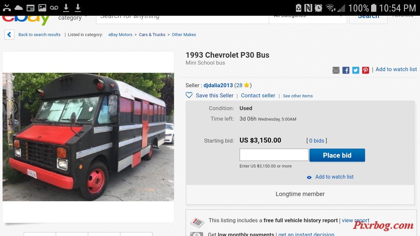This screenshot has width=420, height=236.
Task: Select Other Makes breadcrumb link
Action: (x=184, y=34)
